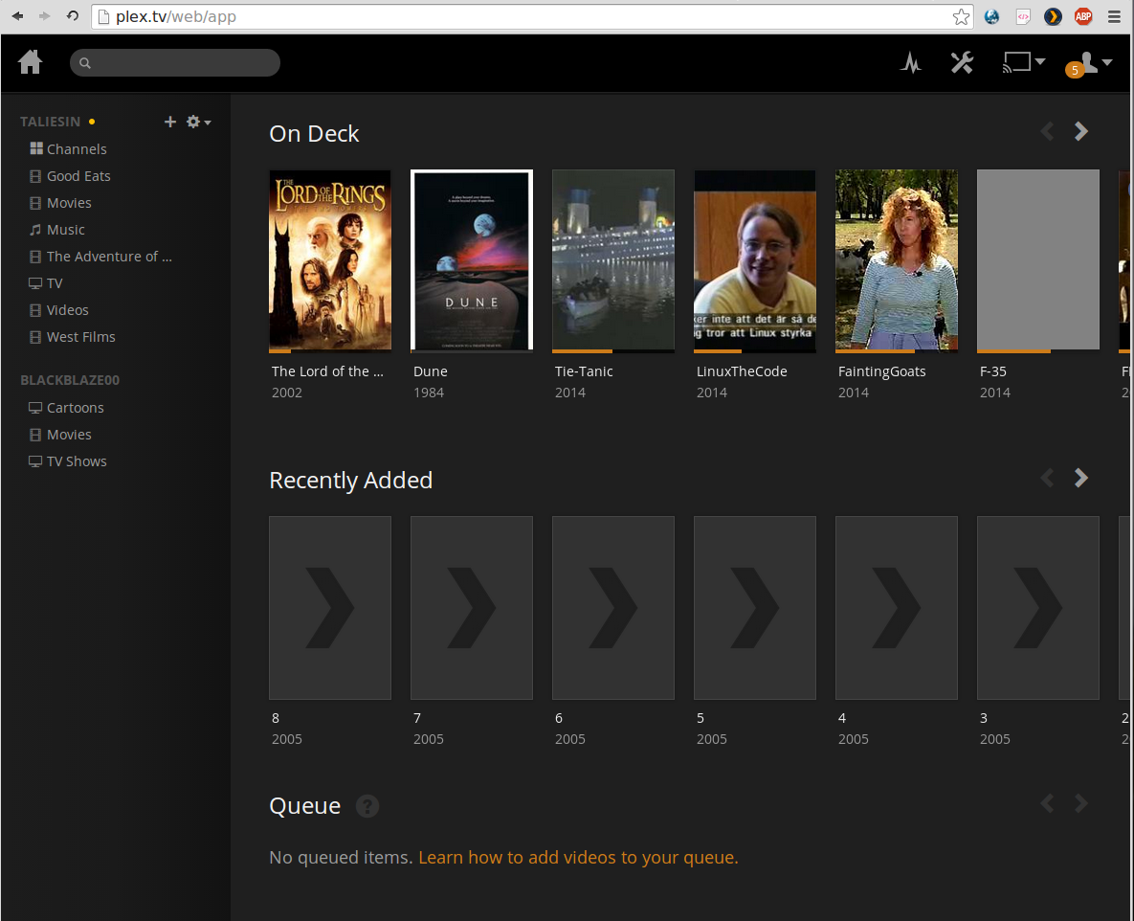The image size is (1134, 921).
Task: Show previous On Deck items
Action: (1047, 131)
